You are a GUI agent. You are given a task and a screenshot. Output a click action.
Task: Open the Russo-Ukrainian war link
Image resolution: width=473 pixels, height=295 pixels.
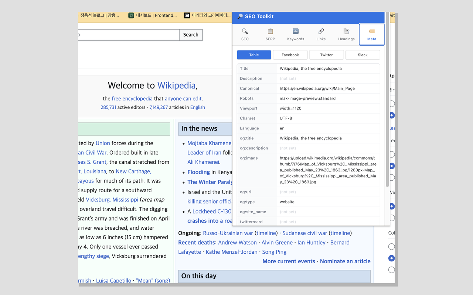pyautogui.click(x=228, y=233)
